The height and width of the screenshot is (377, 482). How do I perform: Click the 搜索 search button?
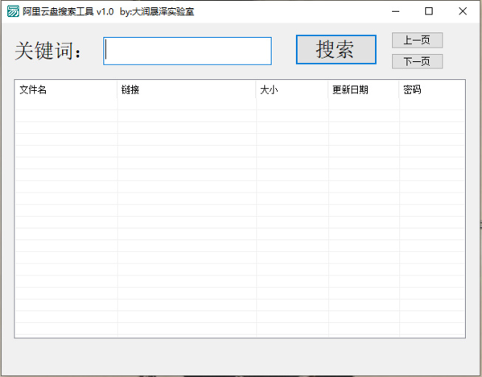click(336, 50)
